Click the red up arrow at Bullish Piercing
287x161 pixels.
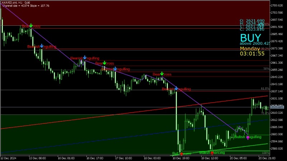coord(212,153)
